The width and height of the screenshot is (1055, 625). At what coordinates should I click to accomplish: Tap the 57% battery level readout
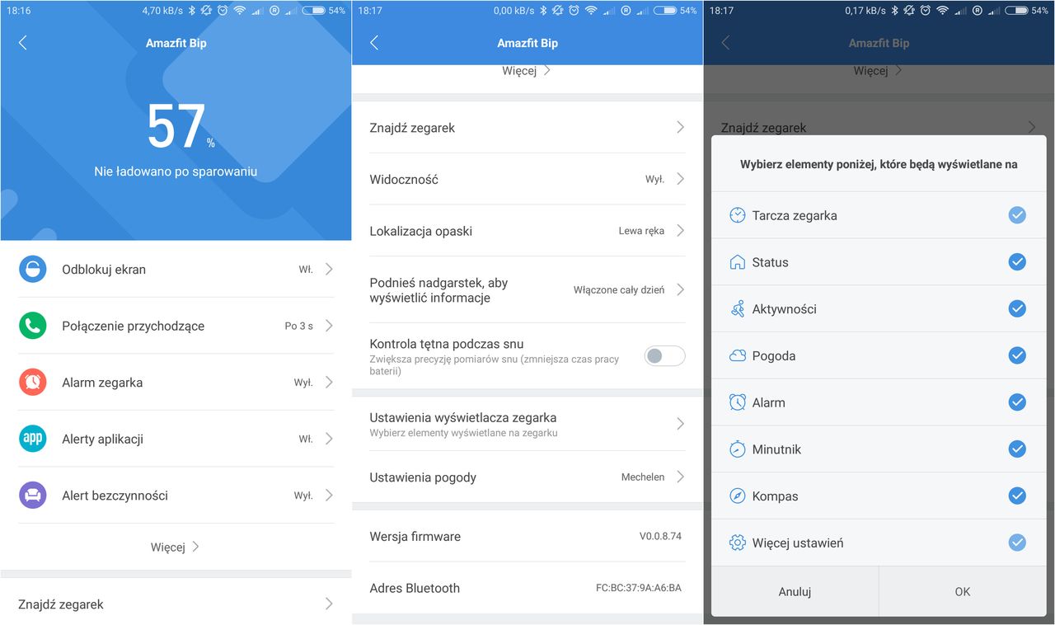click(181, 128)
